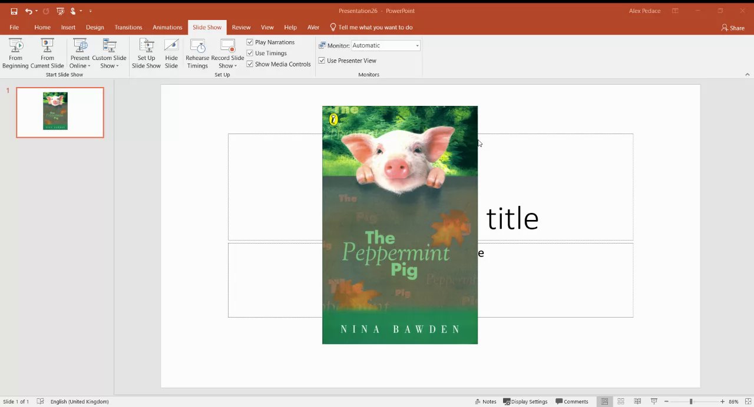Click the Undo arrow icon
The image size is (754, 407).
point(28,11)
